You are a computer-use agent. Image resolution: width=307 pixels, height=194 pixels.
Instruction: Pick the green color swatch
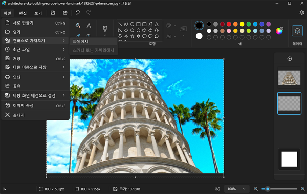249,24
